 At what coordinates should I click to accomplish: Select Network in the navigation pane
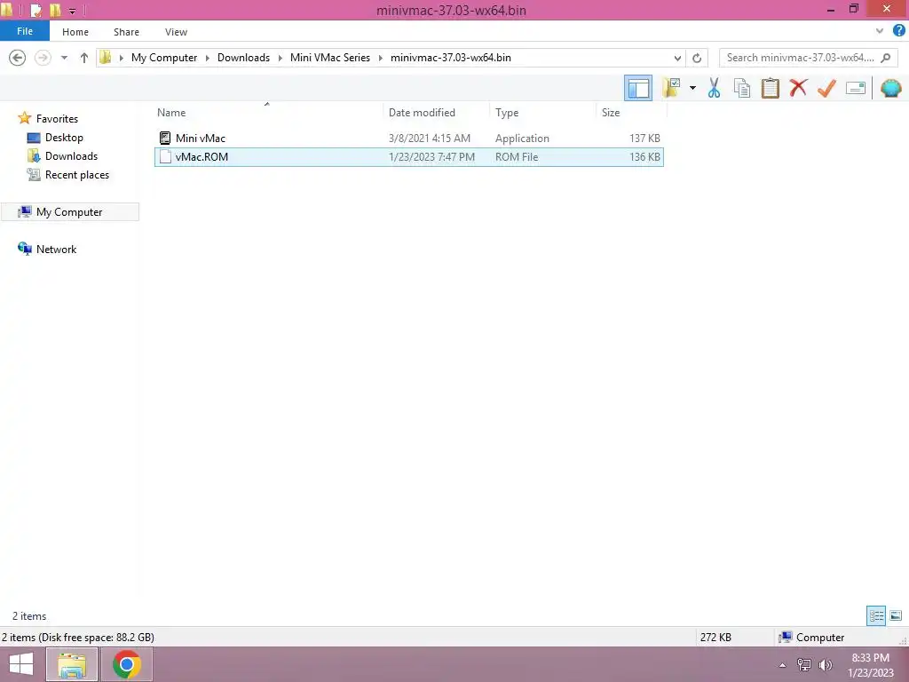pos(56,249)
